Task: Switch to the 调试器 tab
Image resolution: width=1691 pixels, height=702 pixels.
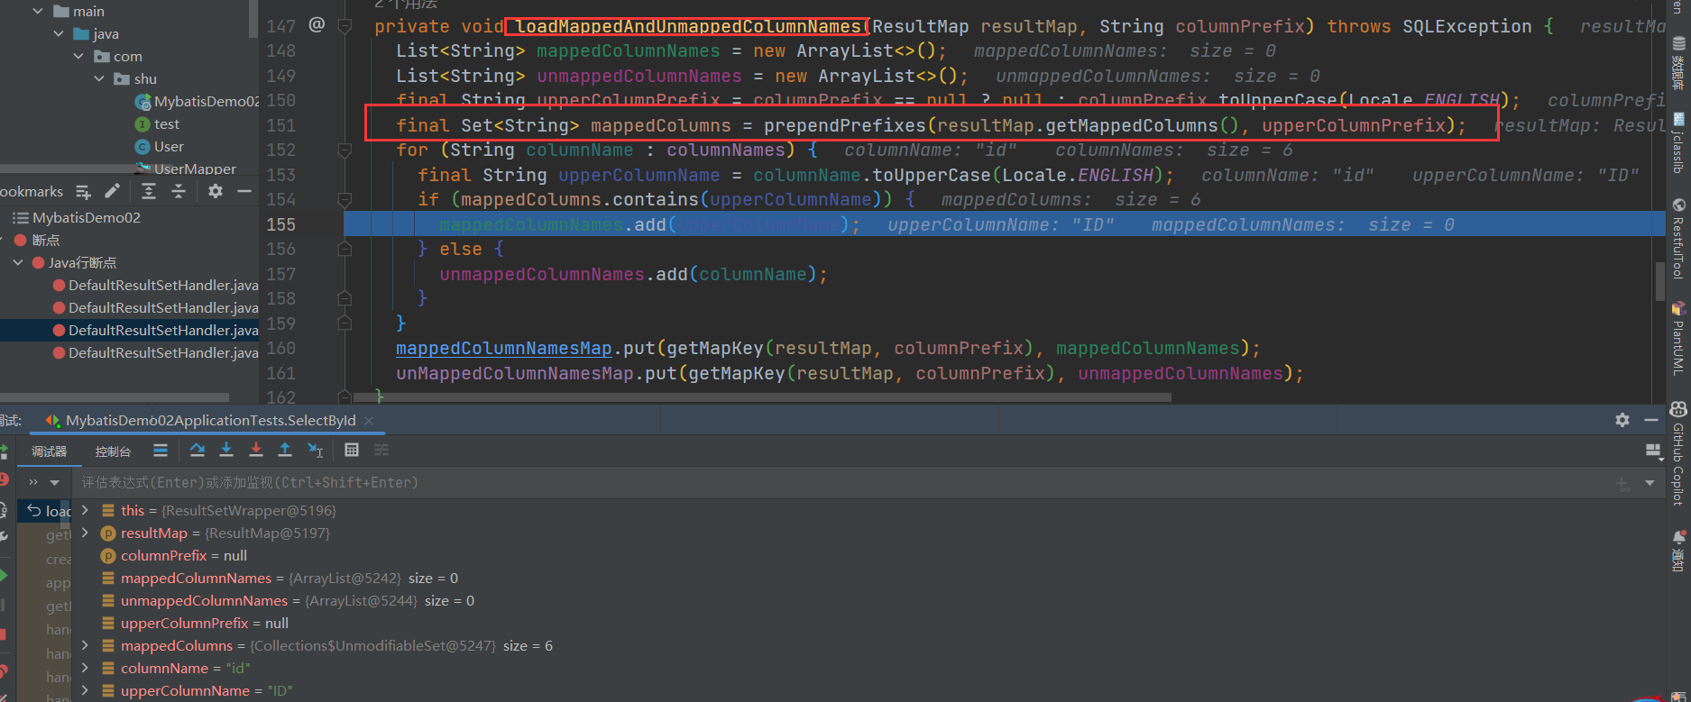Action: (50, 451)
